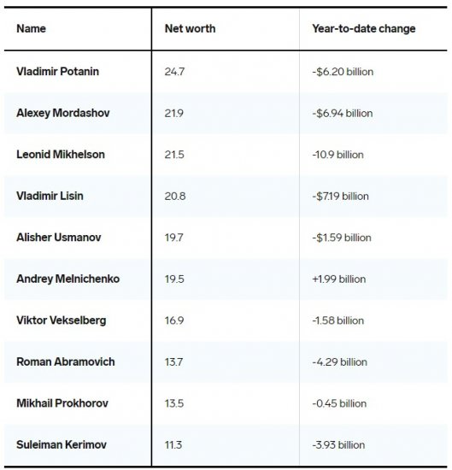Click the Andrey Melnichenko row name
Image resolution: width=452 pixels, height=470 pixels.
(x=68, y=279)
